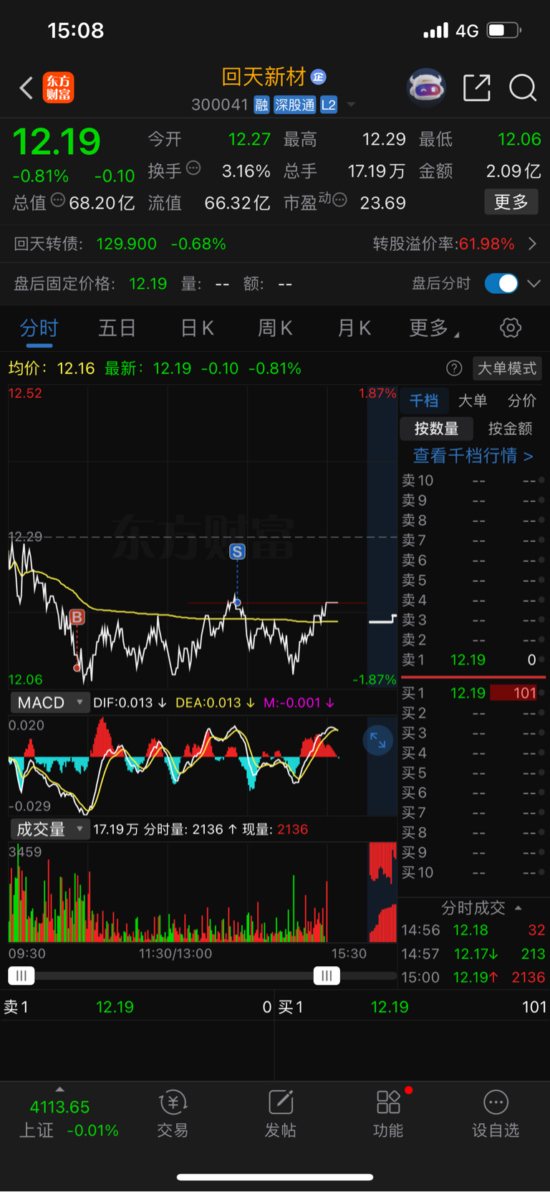Expand stock code dropdown arrow
The height and width of the screenshot is (1192, 550).
pyautogui.click(x=351, y=105)
